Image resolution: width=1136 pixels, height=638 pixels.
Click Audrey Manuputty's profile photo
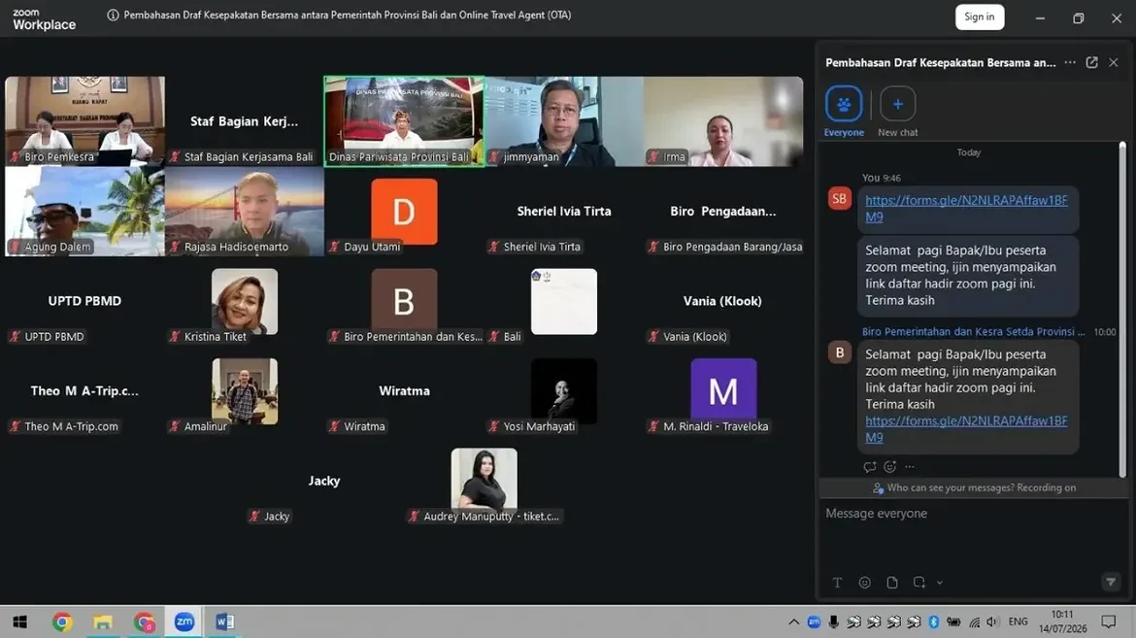tap(484, 479)
